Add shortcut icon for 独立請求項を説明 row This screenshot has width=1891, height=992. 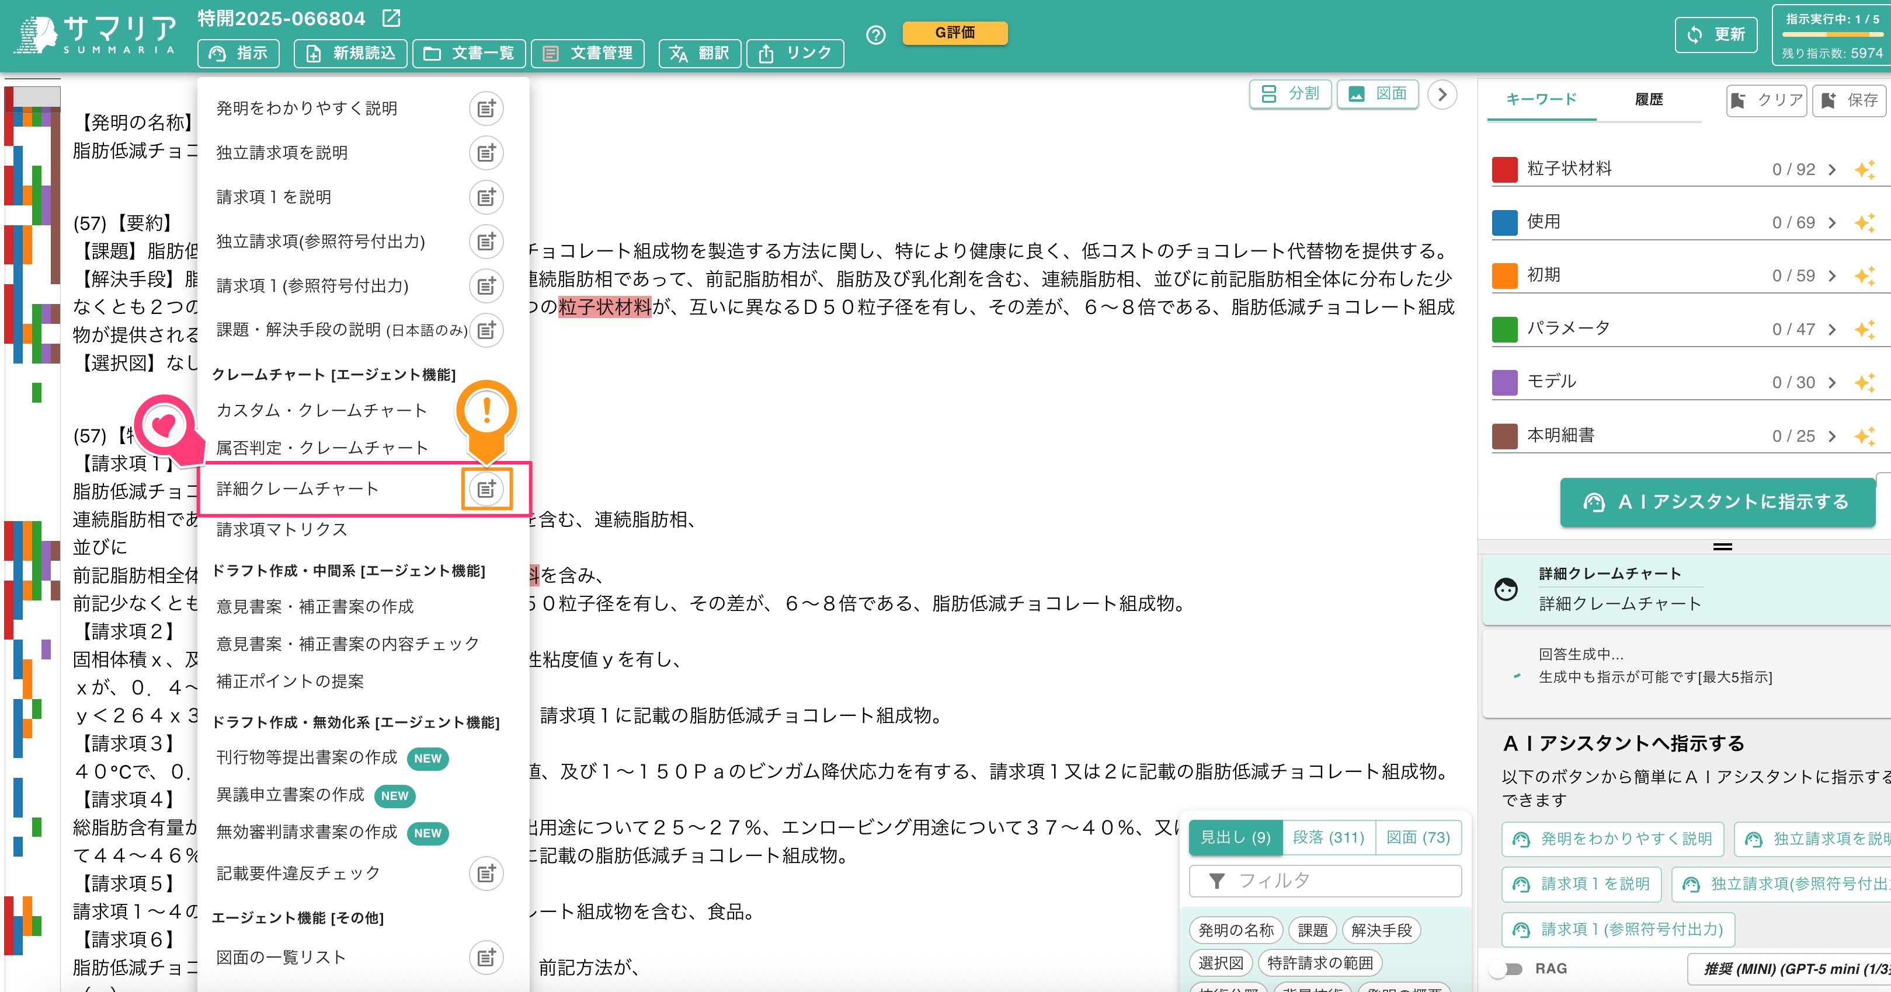click(x=486, y=153)
